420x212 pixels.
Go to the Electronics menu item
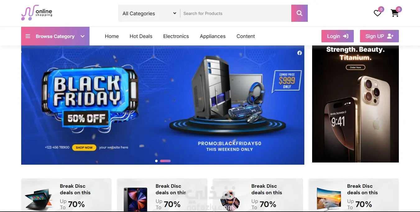[x=176, y=36]
